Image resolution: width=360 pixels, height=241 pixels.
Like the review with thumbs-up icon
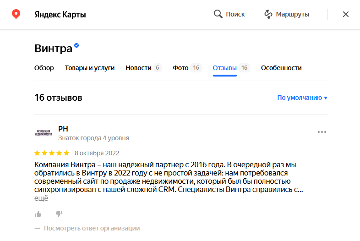pyautogui.click(x=38, y=214)
